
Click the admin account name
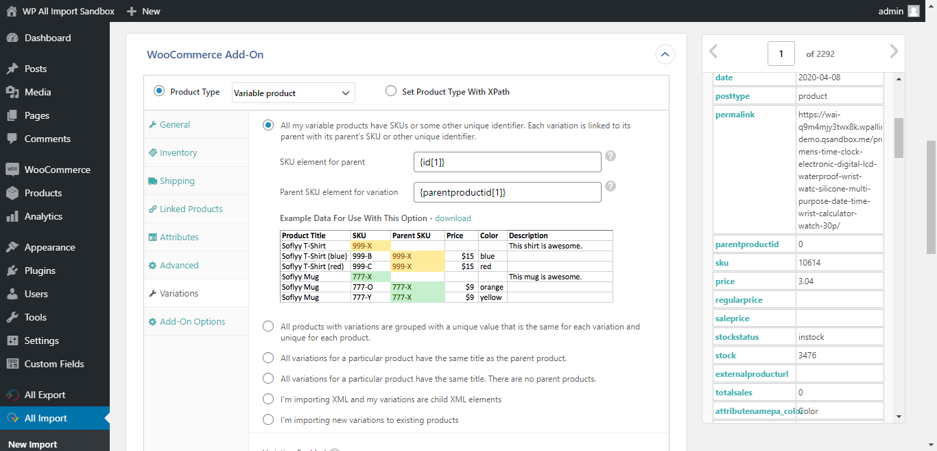(890, 11)
